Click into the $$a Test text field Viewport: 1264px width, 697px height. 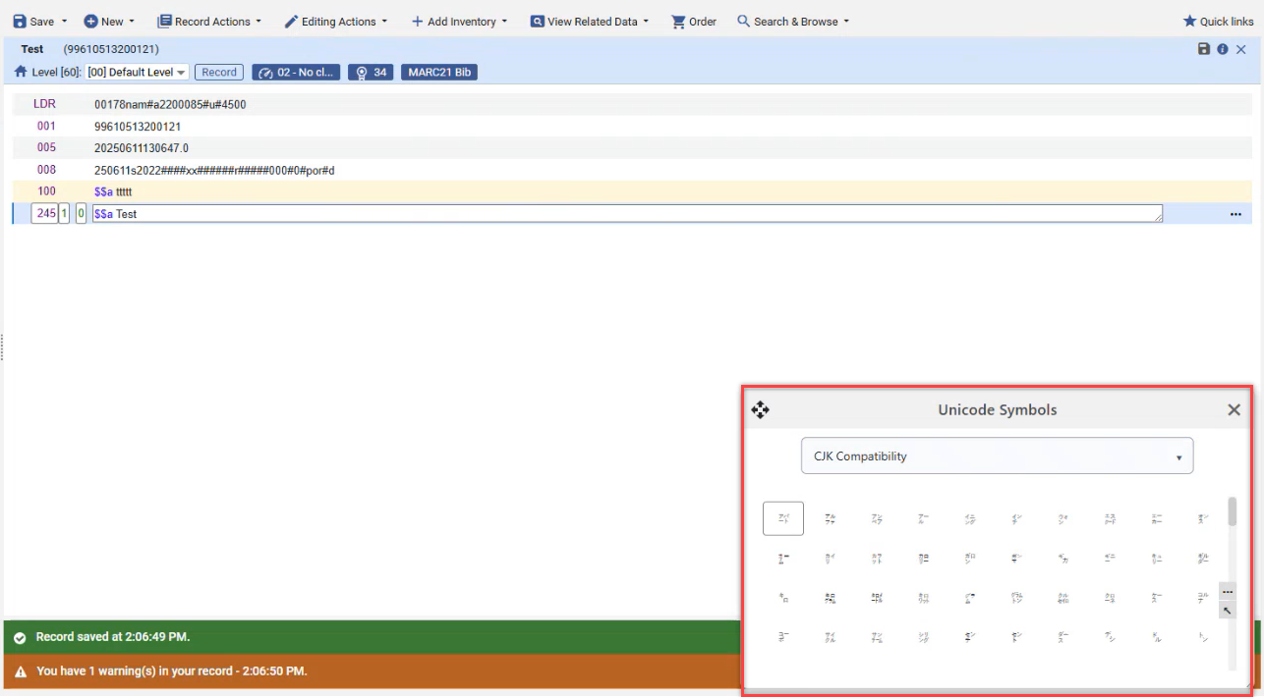pyautogui.click(x=627, y=213)
